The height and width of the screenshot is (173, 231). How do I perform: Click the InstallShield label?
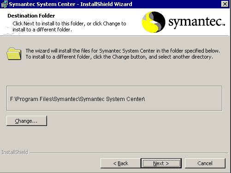click(x=15, y=152)
